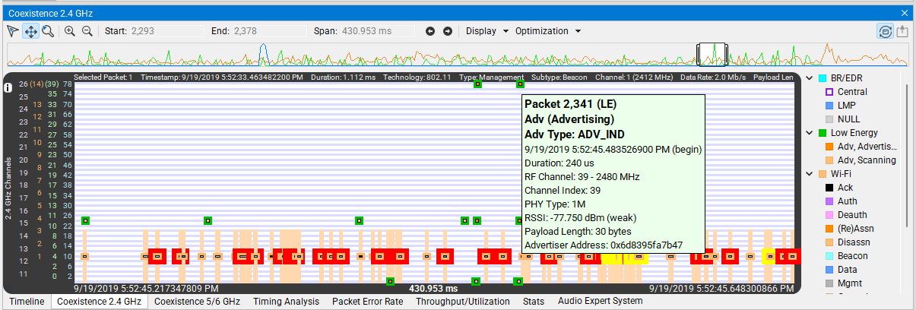This screenshot has height=310, width=916.
Task: Close the Coexistence 2.4 GHz panel
Action: [x=905, y=12]
